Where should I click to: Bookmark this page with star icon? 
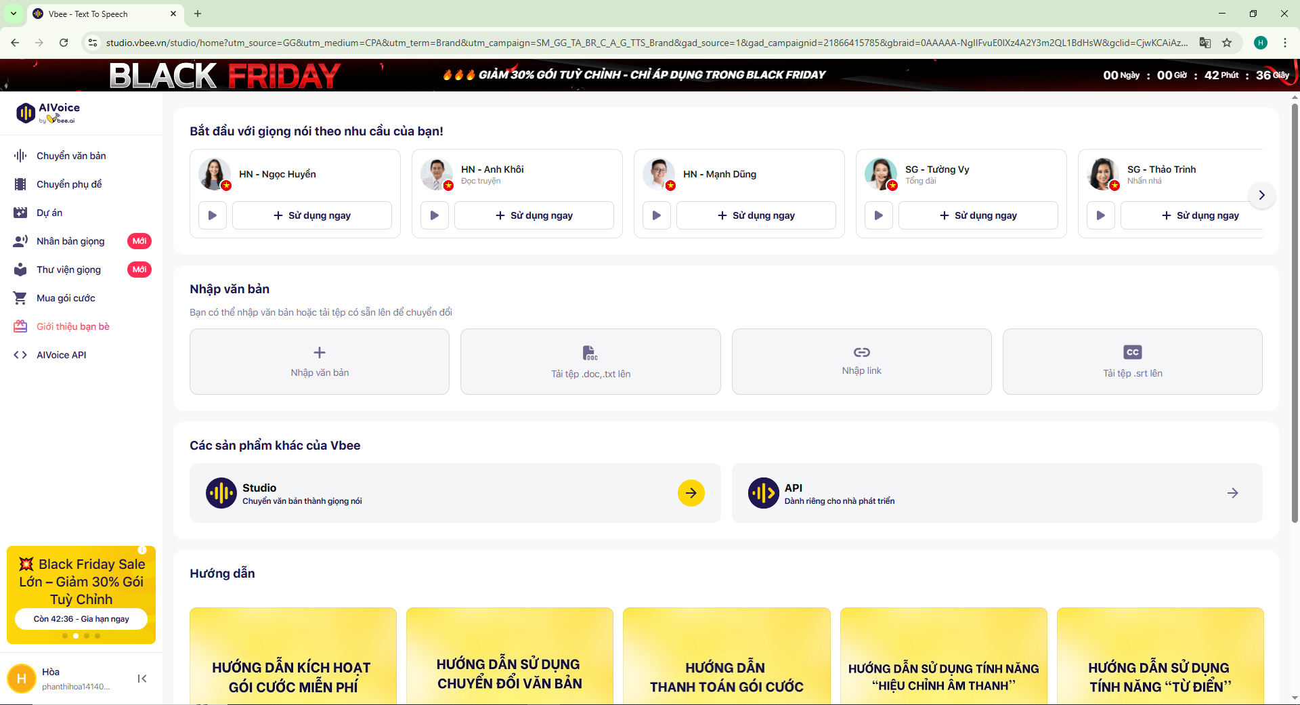tap(1227, 43)
